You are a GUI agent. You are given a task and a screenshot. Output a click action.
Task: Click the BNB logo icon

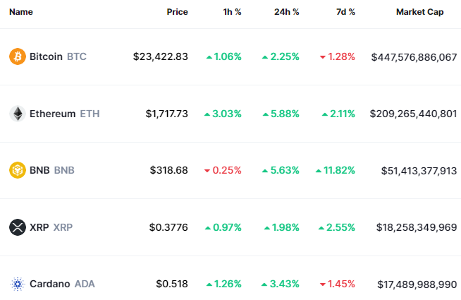[17, 170]
